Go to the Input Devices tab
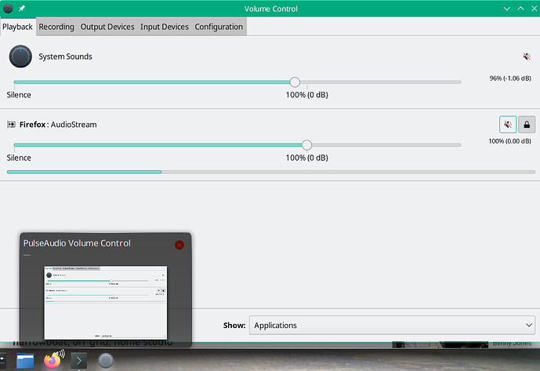Screen dimensions: 540x371 tap(165, 27)
